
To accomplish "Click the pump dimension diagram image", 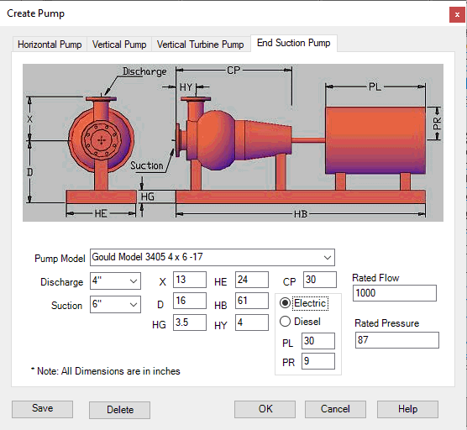I will tap(233, 143).
